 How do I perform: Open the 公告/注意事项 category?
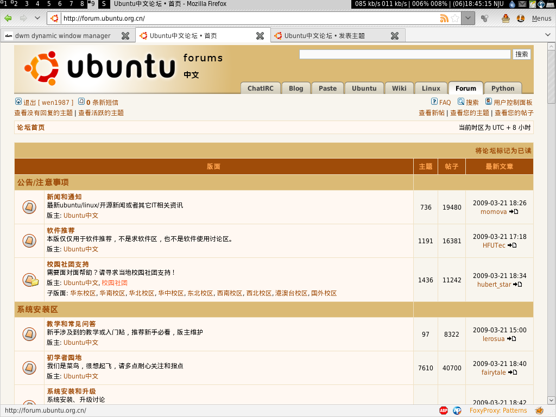[x=43, y=182]
